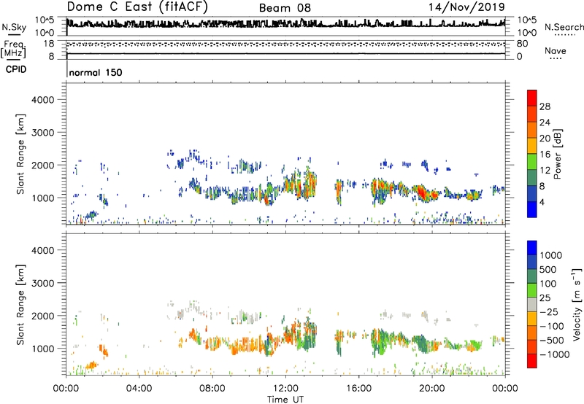Click the "08:00" time axis label
This screenshot has height=404, width=584.
click(x=212, y=389)
